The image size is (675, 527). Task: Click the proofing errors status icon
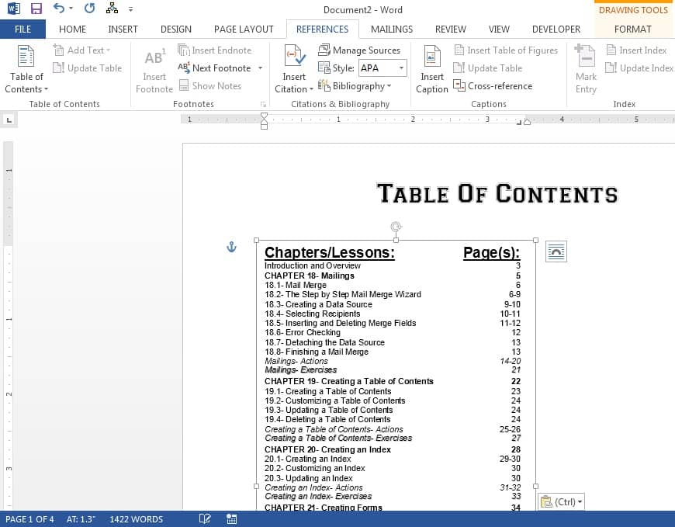[x=205, y=519]
